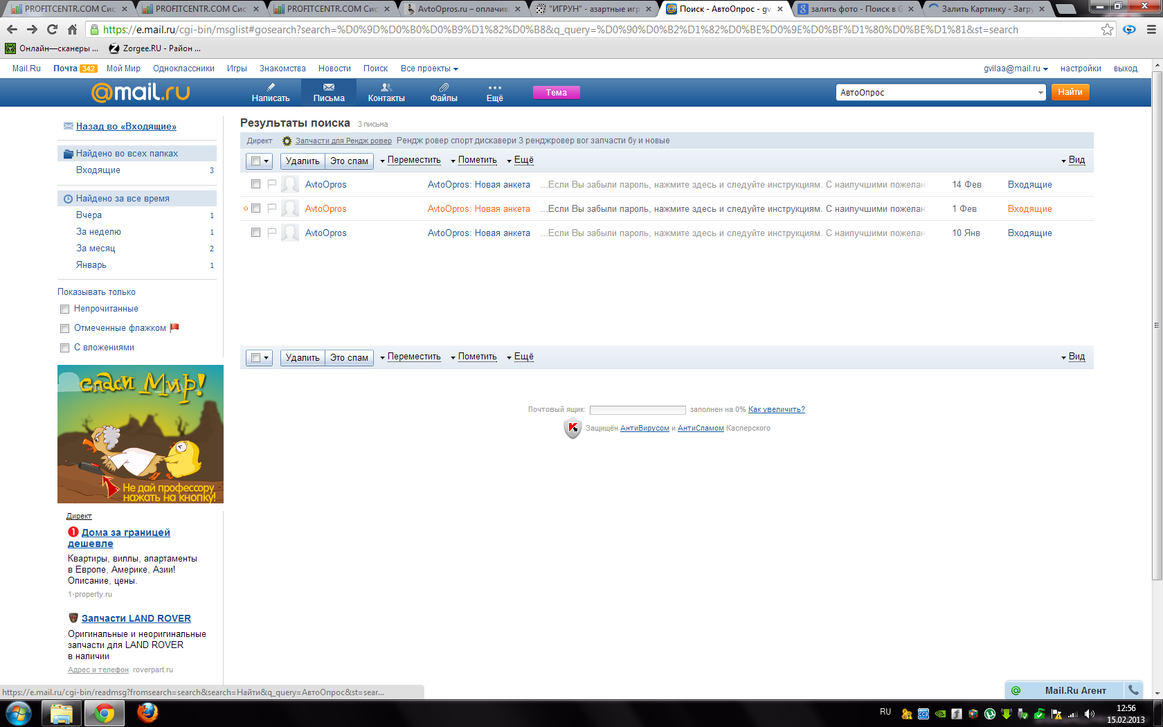
Task: Click the top Удалить button
Action: [x=303, y=161]
